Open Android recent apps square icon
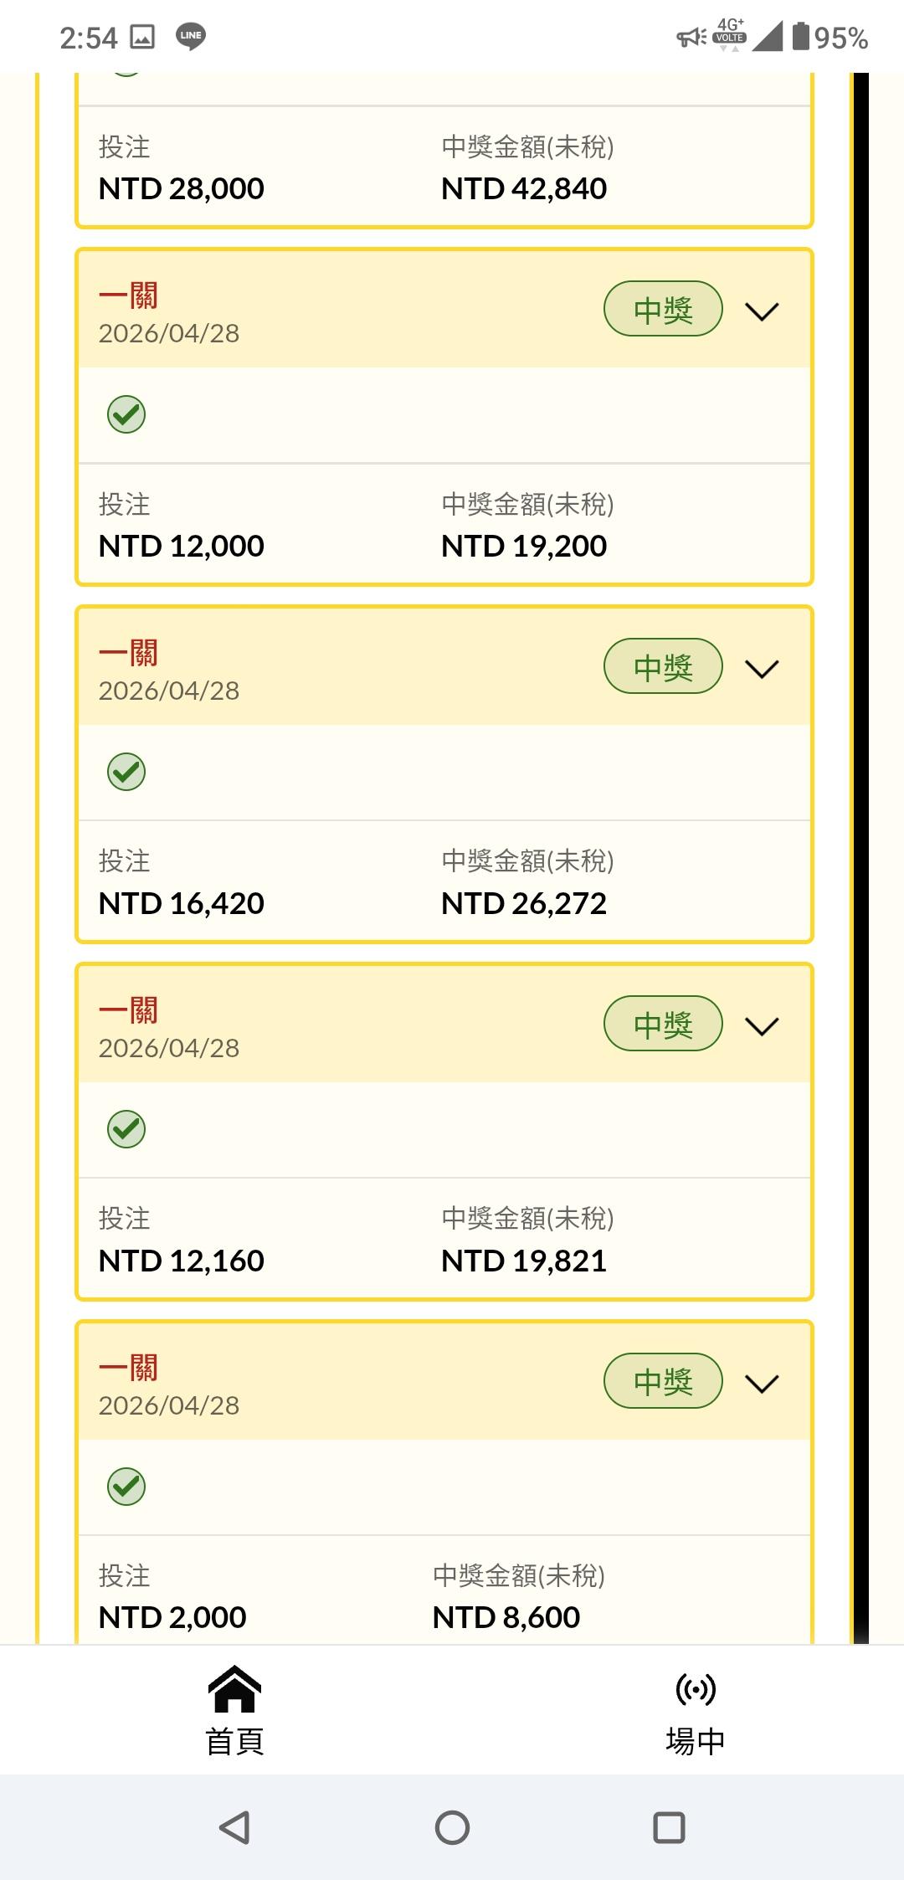The width and height of the screenshot is (904, 1880). click(669, 1827)
